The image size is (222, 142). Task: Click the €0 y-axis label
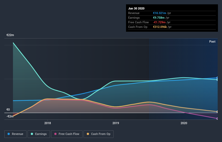click(x=8, y=109)
